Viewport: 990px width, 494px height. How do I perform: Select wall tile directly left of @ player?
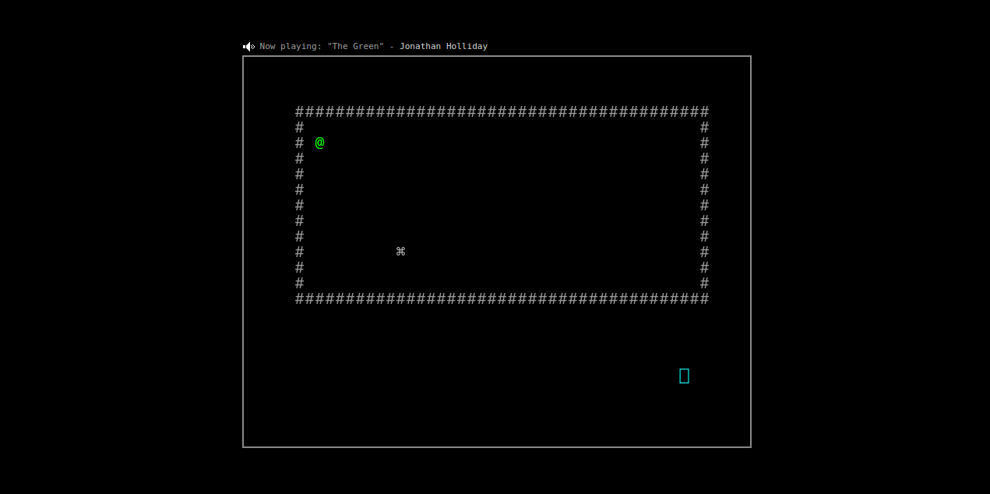click(300, 143)
